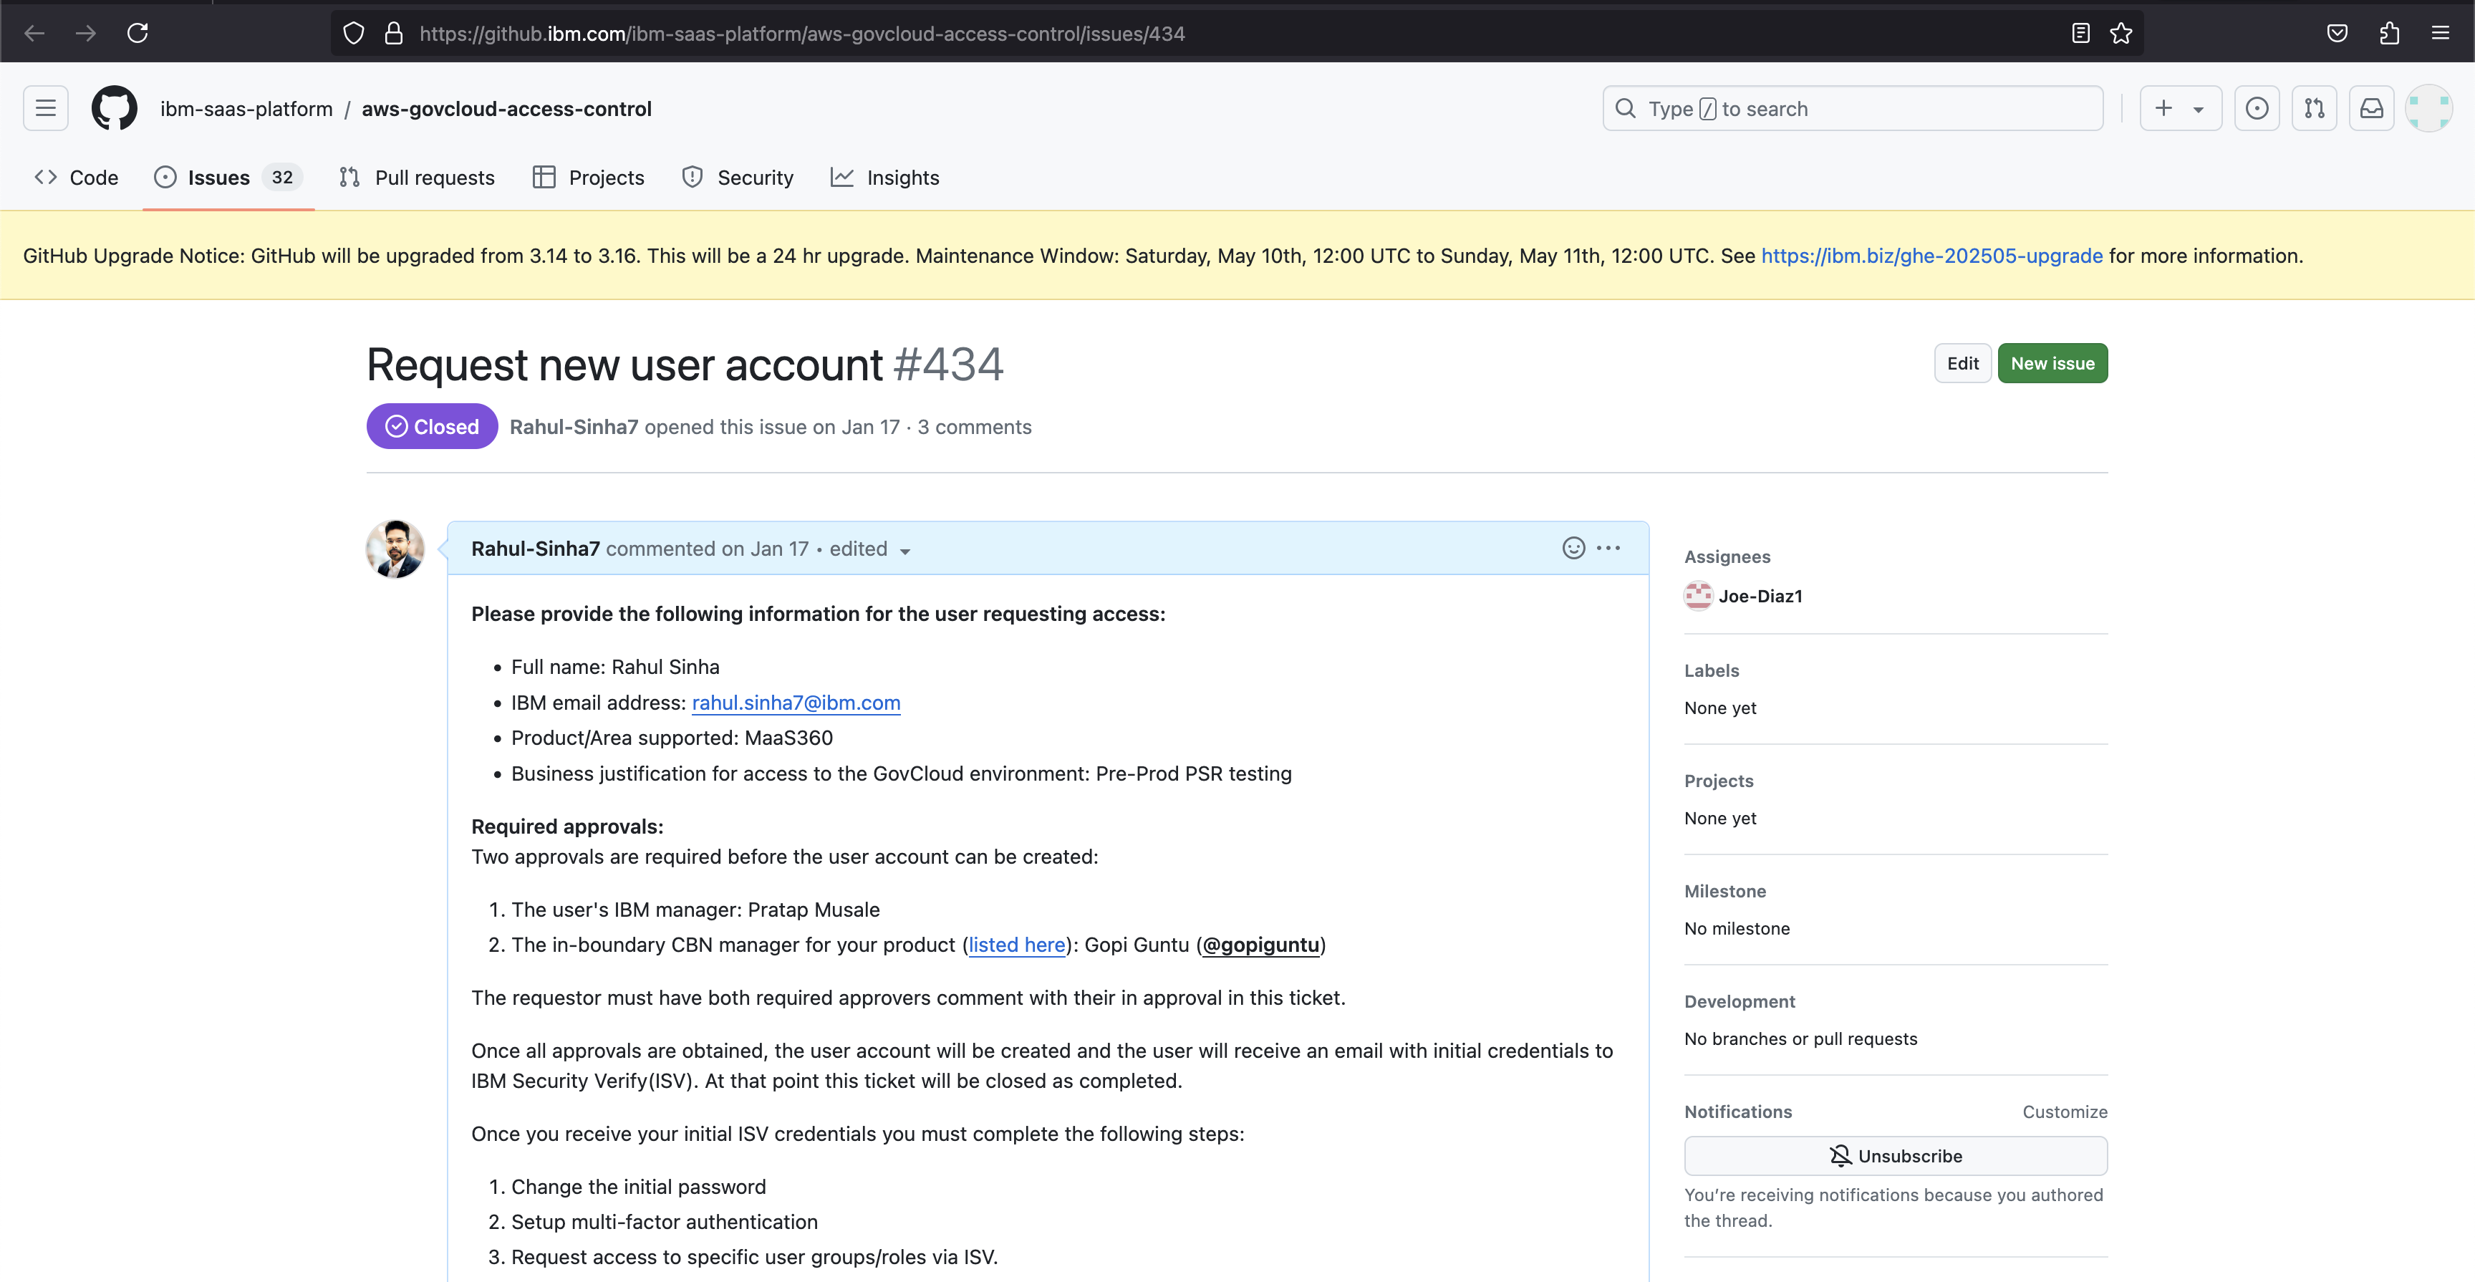The height and width of the screenshot is (1282, 2475).
Task: Add emoji reaction to Rahul-Sinha7's comment
Action: 1574,548
